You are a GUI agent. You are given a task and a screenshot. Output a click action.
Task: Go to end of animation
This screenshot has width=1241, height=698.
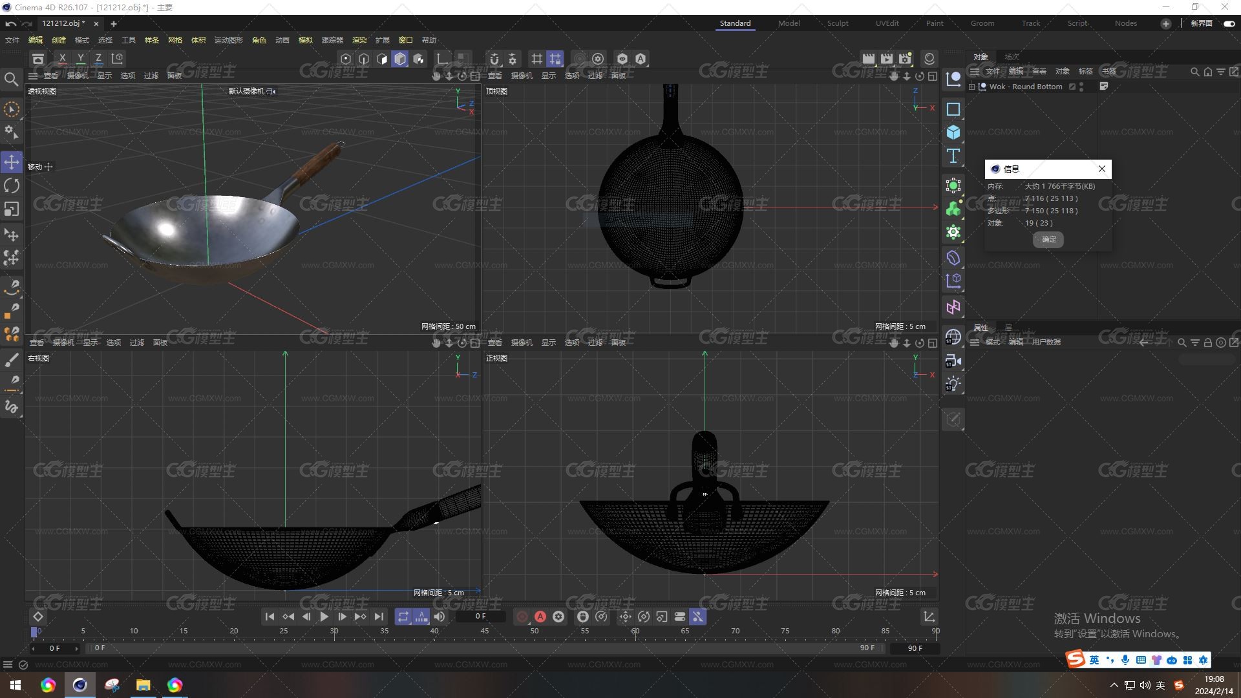point(379,617)
